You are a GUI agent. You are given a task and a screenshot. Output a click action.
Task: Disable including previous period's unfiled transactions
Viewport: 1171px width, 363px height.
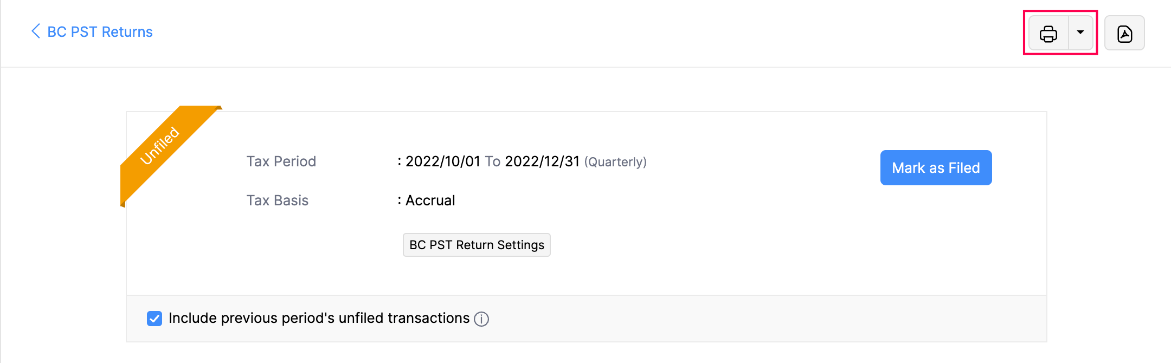click(154, 319)
